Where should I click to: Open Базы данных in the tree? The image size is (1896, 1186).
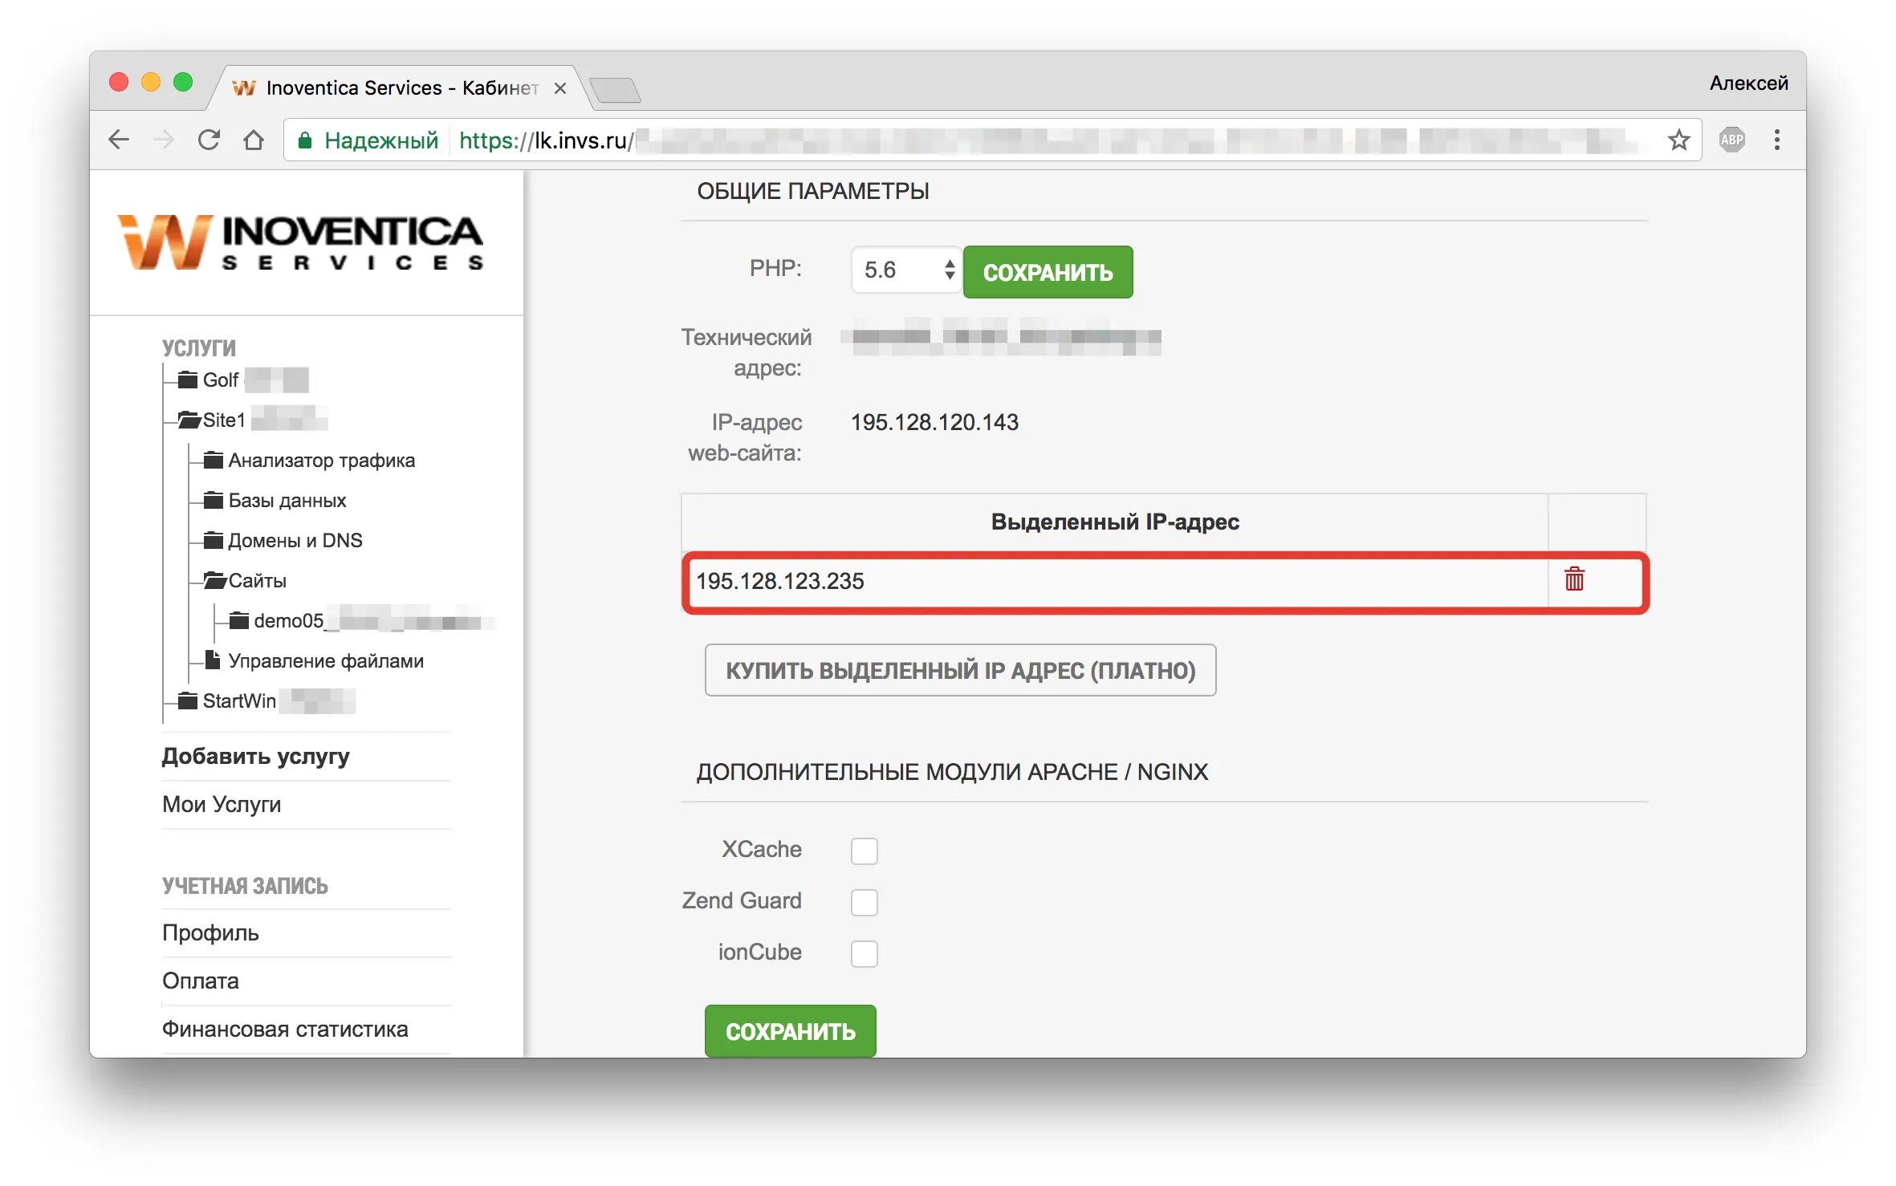(287, 500)
